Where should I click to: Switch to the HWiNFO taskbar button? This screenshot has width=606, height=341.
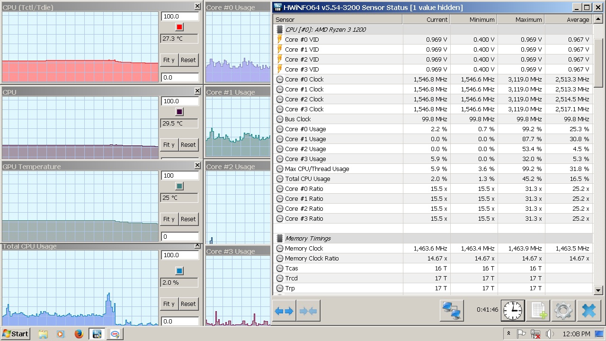pos(97,334)
